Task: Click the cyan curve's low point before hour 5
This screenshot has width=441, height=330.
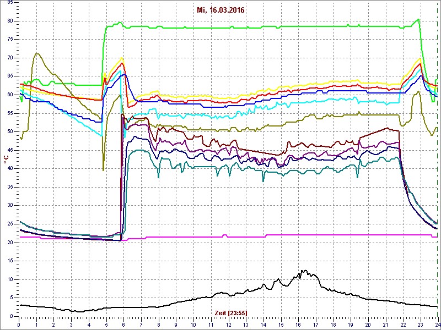Action: click(x=102, y=135)
